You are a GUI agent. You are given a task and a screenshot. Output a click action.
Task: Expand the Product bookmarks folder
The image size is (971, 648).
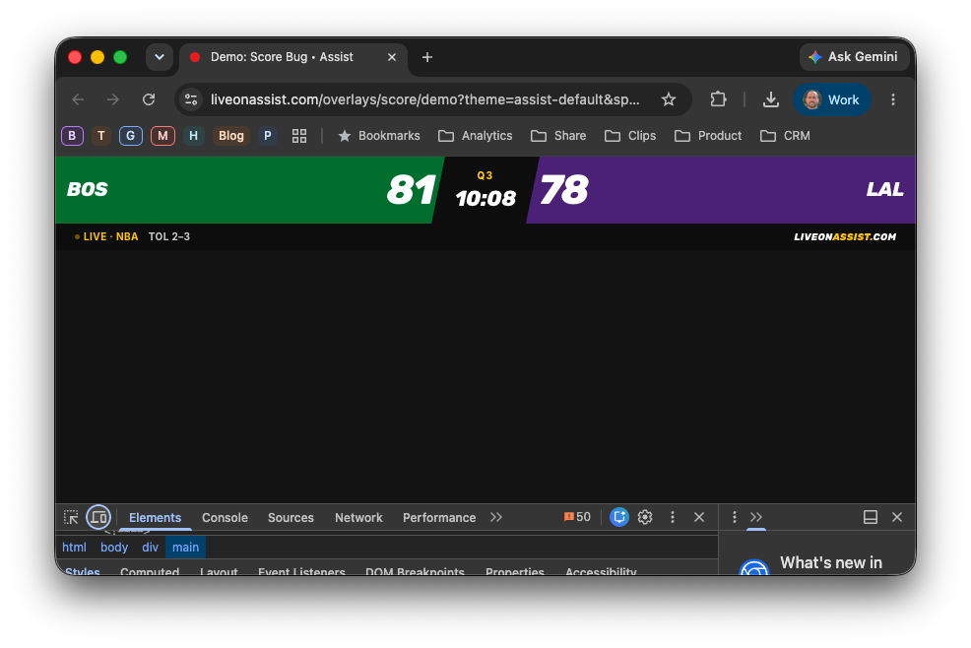[x=708, y=136]
